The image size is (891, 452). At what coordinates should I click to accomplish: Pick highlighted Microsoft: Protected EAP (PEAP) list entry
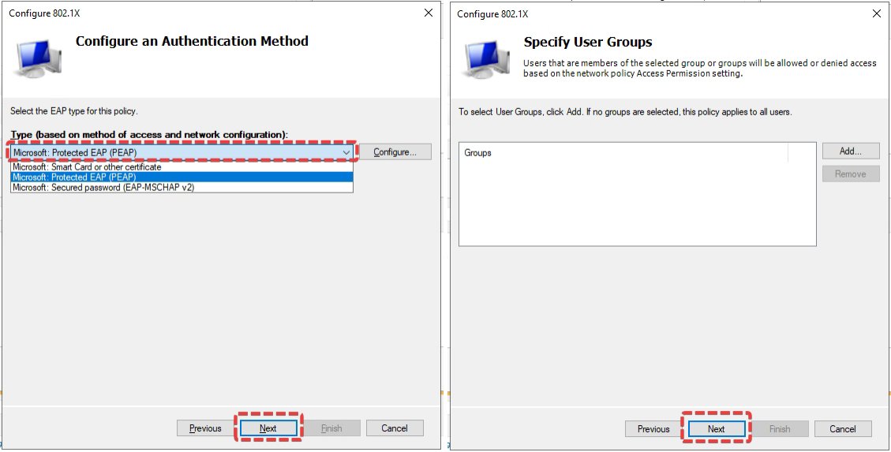[74, 177]
